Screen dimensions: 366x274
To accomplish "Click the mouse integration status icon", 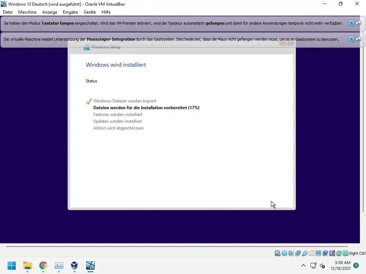I will point(339,253).
